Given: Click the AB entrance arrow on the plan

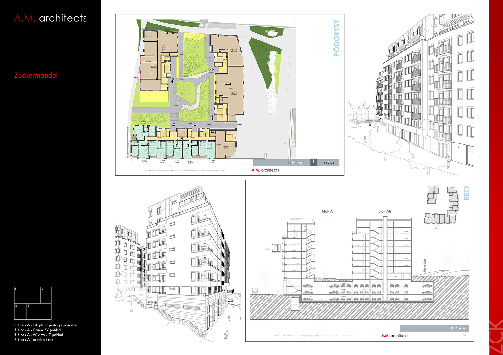Looking at the screenshot, I should (x=195, y=125).
